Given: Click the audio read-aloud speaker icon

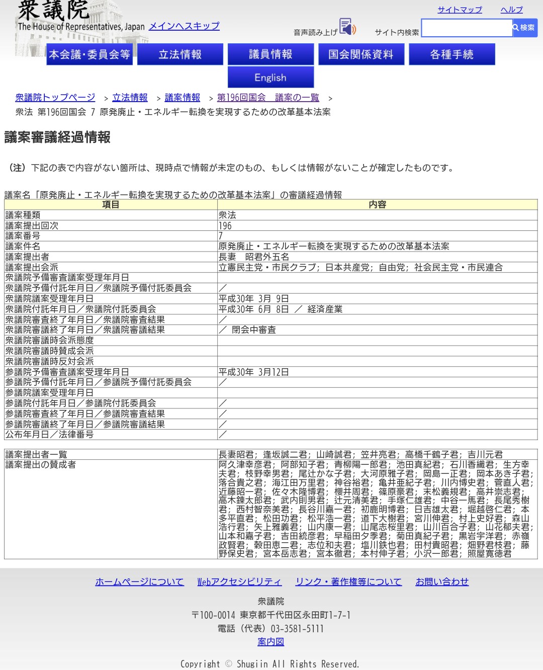Looking at the screenshot, I should (x=347, y=27).
